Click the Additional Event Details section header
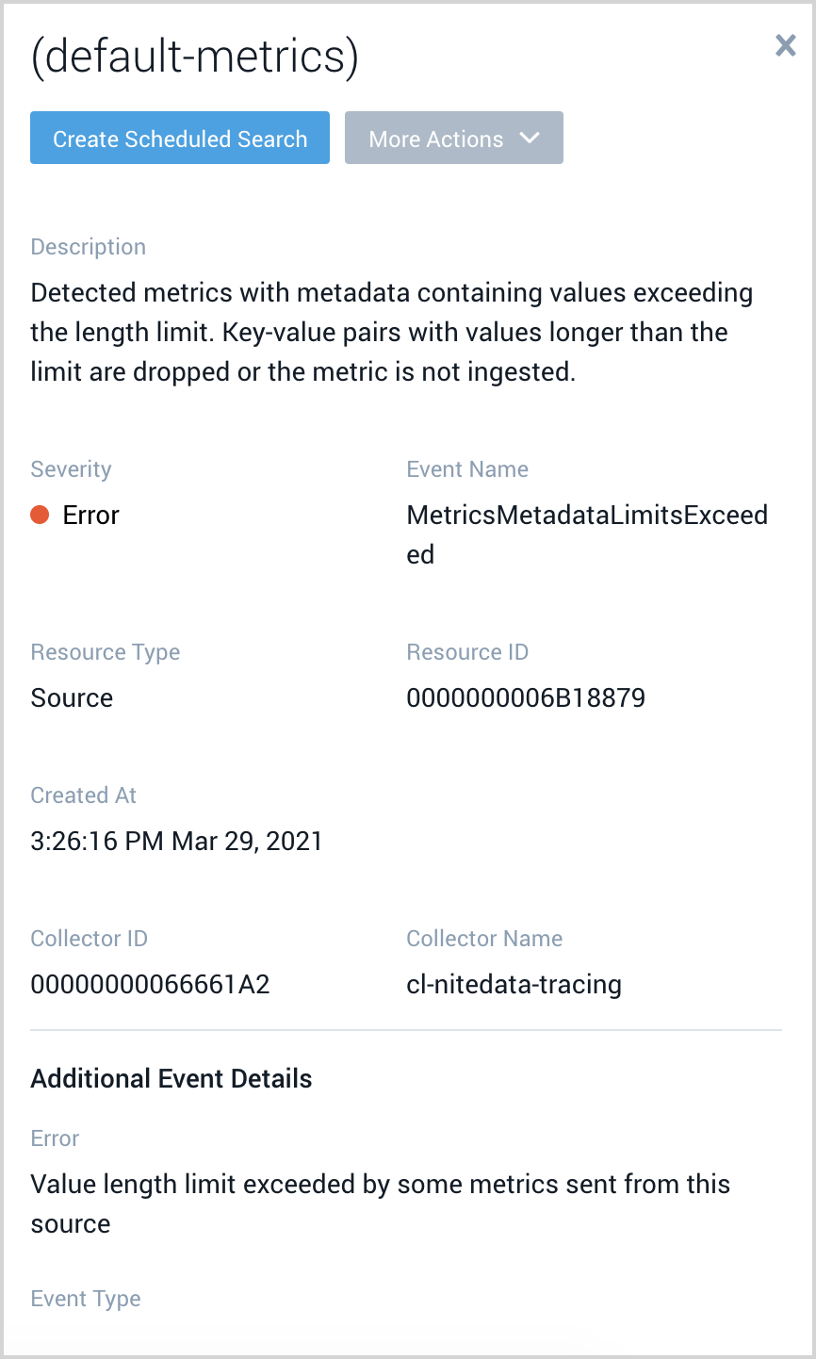This screenshot has height=1359, width=816. pyautogui.click(x=171, y=1078)
